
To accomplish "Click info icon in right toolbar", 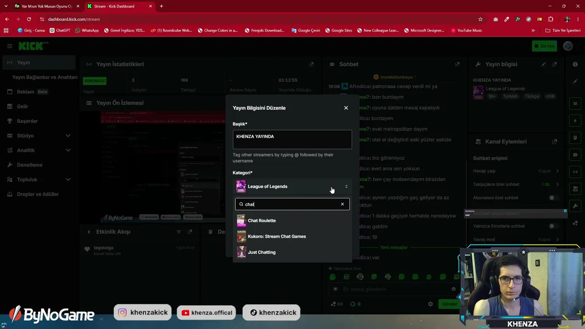I will click(x=575, y=64).
